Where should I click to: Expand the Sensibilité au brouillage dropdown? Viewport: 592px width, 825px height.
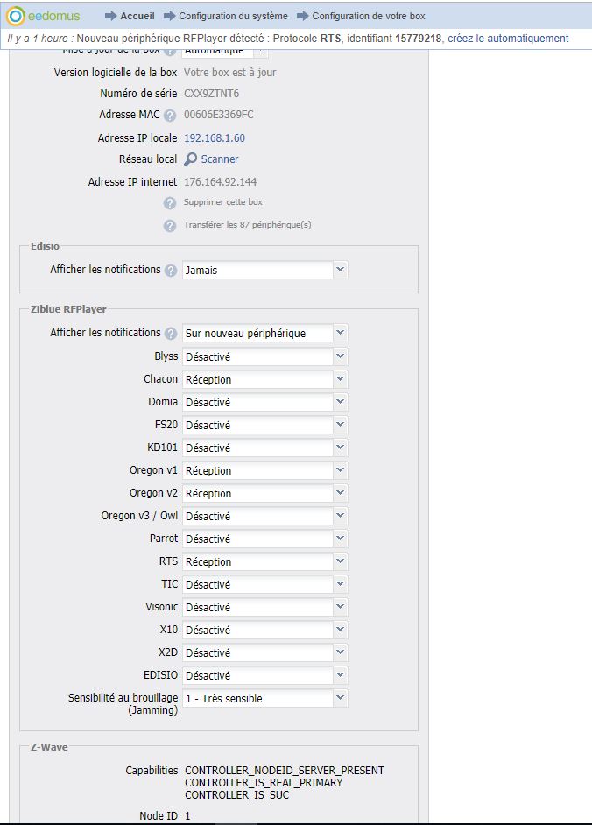264,699
